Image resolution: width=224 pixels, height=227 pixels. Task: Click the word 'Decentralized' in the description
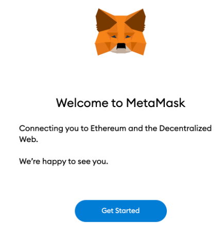(x=185, y=128)
